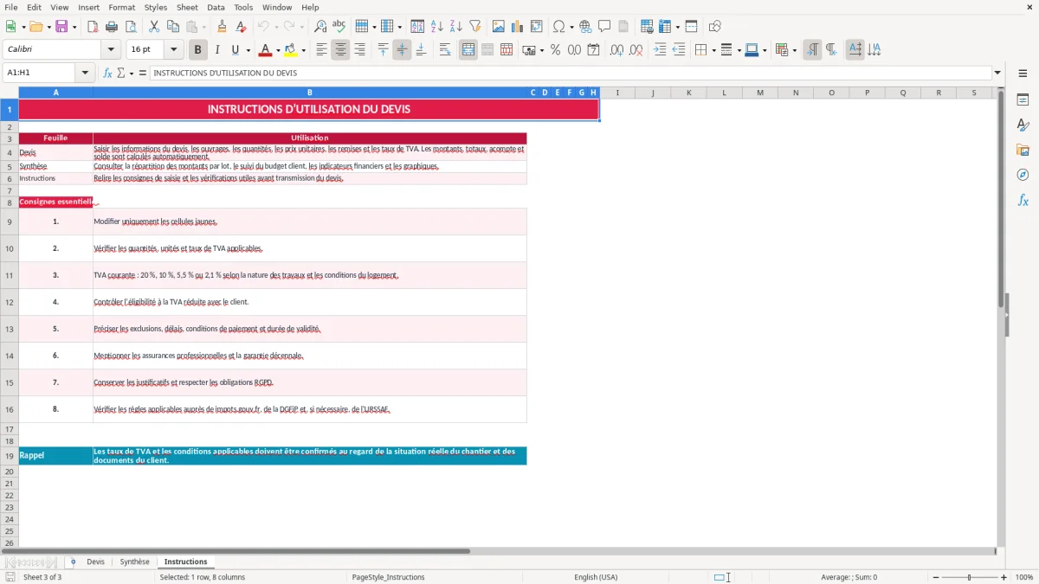Screen dimensions: 1039x584
Task: Expand the 16 pt font size dropdown
Action: coord(173,50)
